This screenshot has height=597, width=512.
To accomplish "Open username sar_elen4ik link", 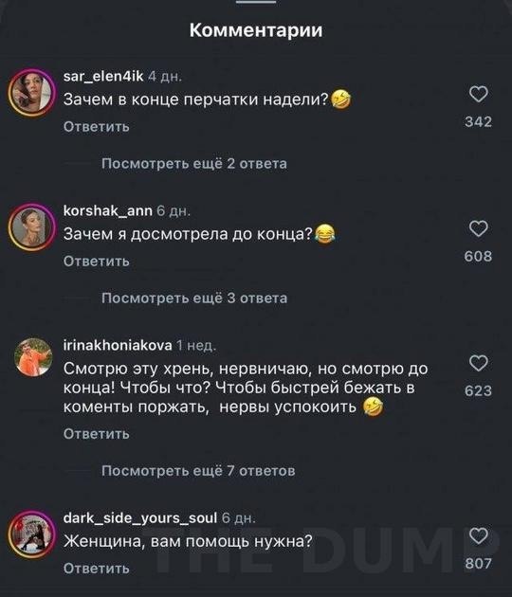I will point(103,76).
